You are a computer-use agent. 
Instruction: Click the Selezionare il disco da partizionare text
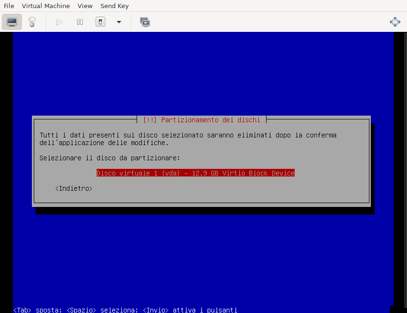109,158
